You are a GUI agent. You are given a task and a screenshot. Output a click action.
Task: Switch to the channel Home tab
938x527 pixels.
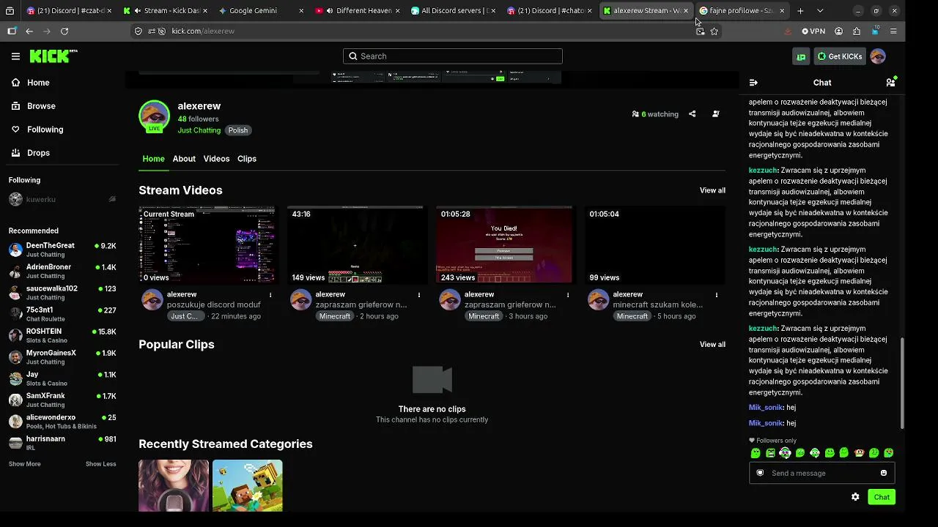(154, 159)
